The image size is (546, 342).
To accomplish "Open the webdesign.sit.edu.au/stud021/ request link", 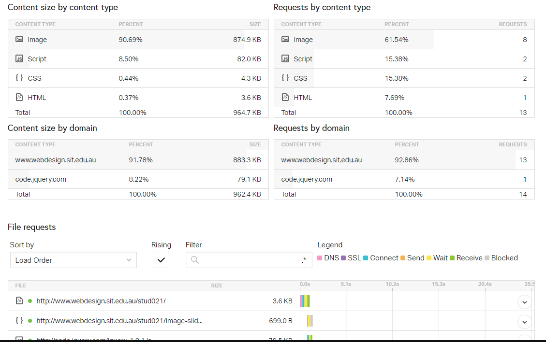I will pyautogui.click(x=101, y=301).
